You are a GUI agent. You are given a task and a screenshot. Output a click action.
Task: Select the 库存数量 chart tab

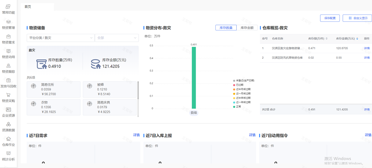(x=226, y=28)
